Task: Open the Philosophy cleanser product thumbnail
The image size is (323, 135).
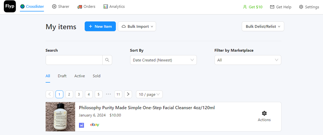Action: click(60, 117)
